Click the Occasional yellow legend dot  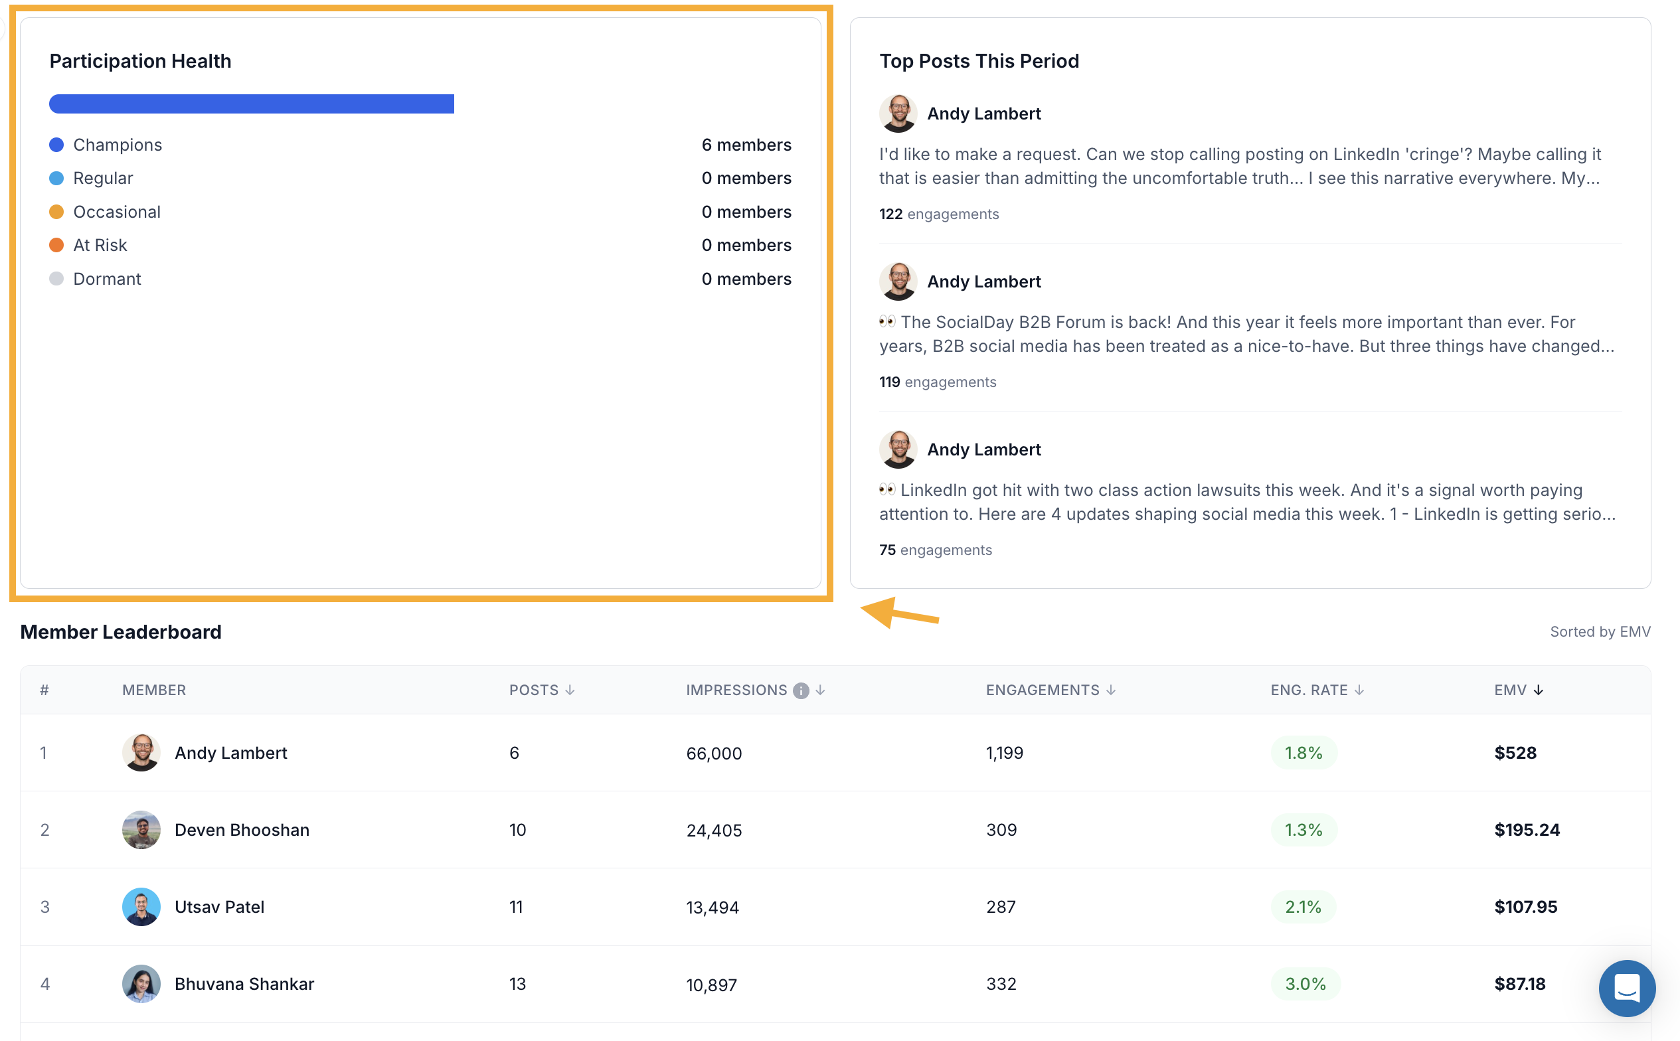pos(56,211)
